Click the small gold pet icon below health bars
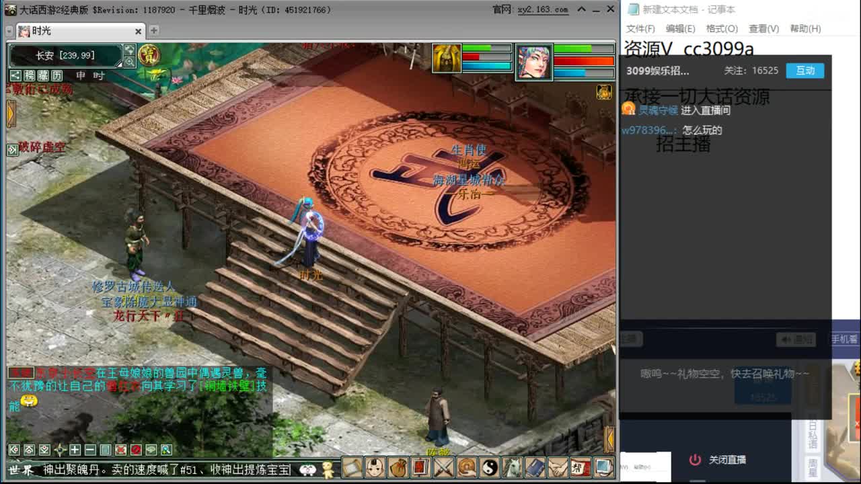The image size is (861, 484). coord(604,92)
